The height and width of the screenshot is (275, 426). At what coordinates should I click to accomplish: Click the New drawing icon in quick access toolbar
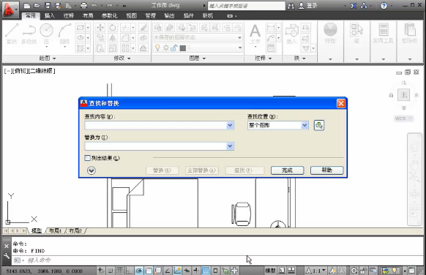(x=26, y=5)
